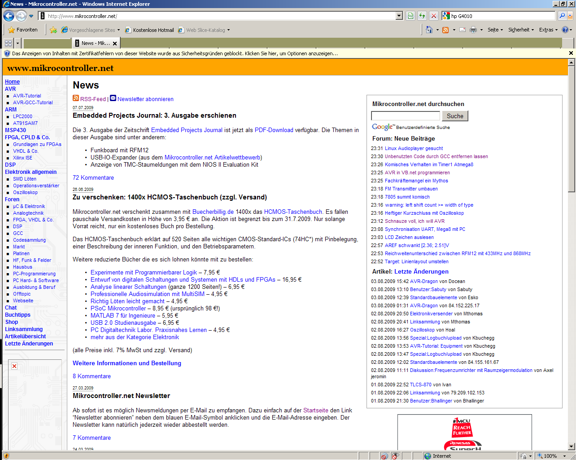Open the '72 Kommentare' link

93,178
